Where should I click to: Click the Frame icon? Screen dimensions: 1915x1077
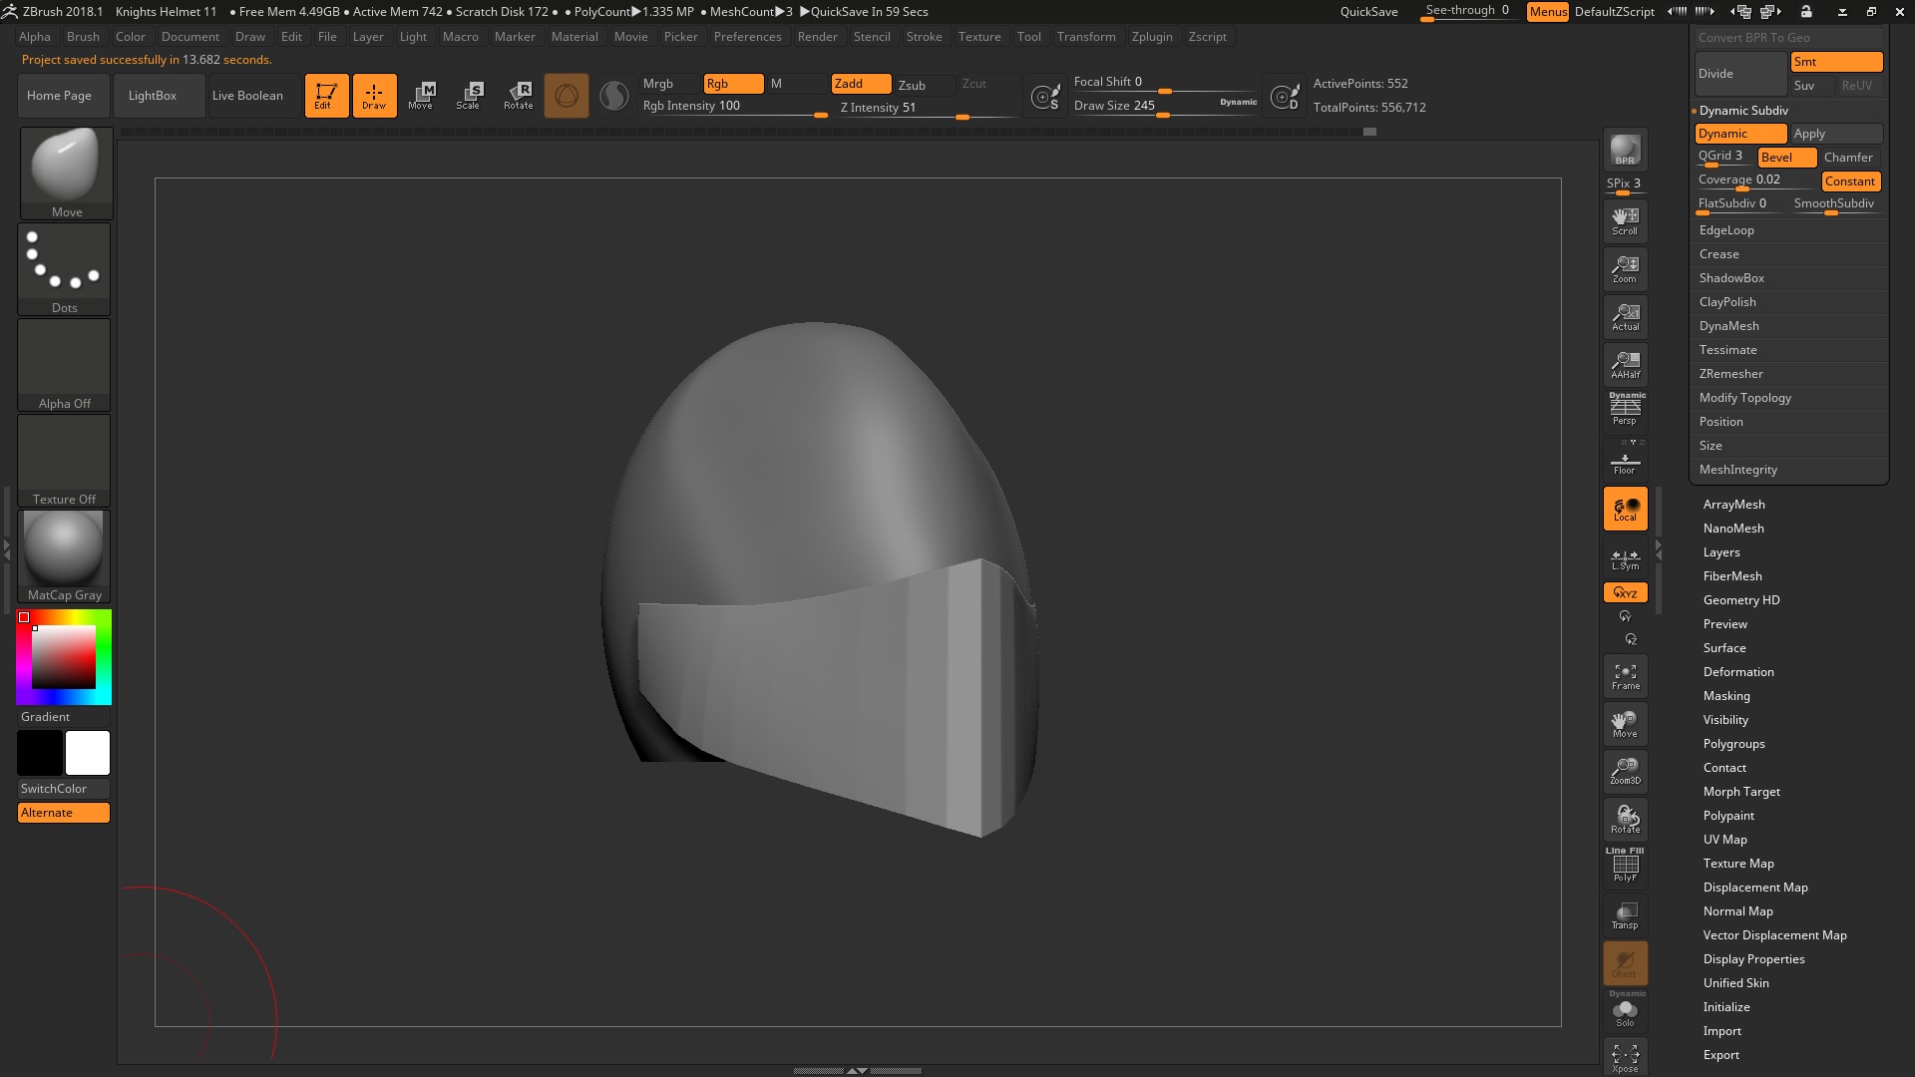tap(1625, 676)
